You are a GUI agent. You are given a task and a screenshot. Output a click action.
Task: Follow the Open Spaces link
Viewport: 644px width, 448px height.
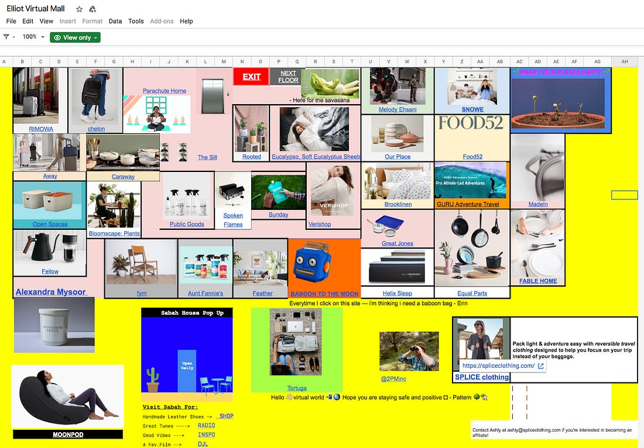tap(50, 225)
